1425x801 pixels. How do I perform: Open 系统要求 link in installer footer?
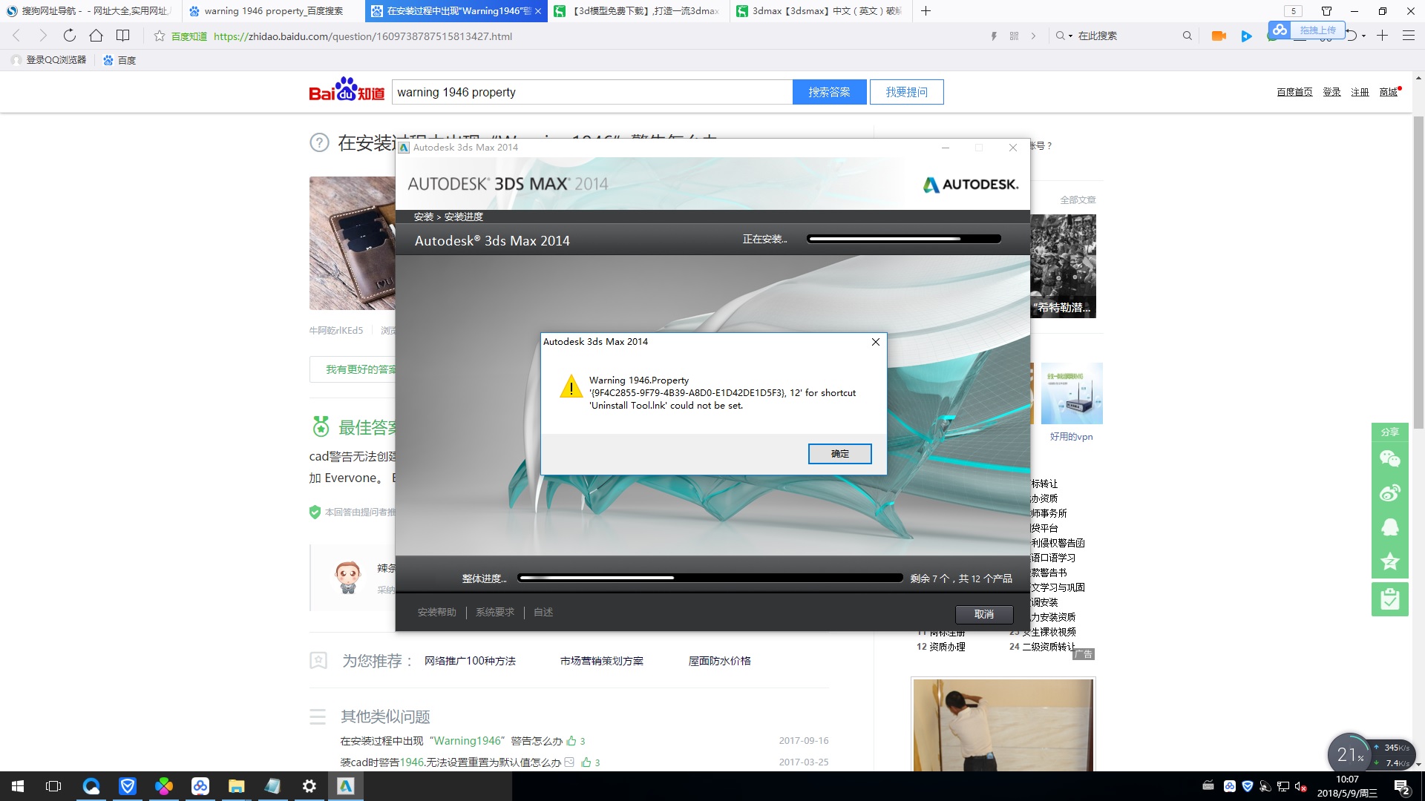[494, 612]
